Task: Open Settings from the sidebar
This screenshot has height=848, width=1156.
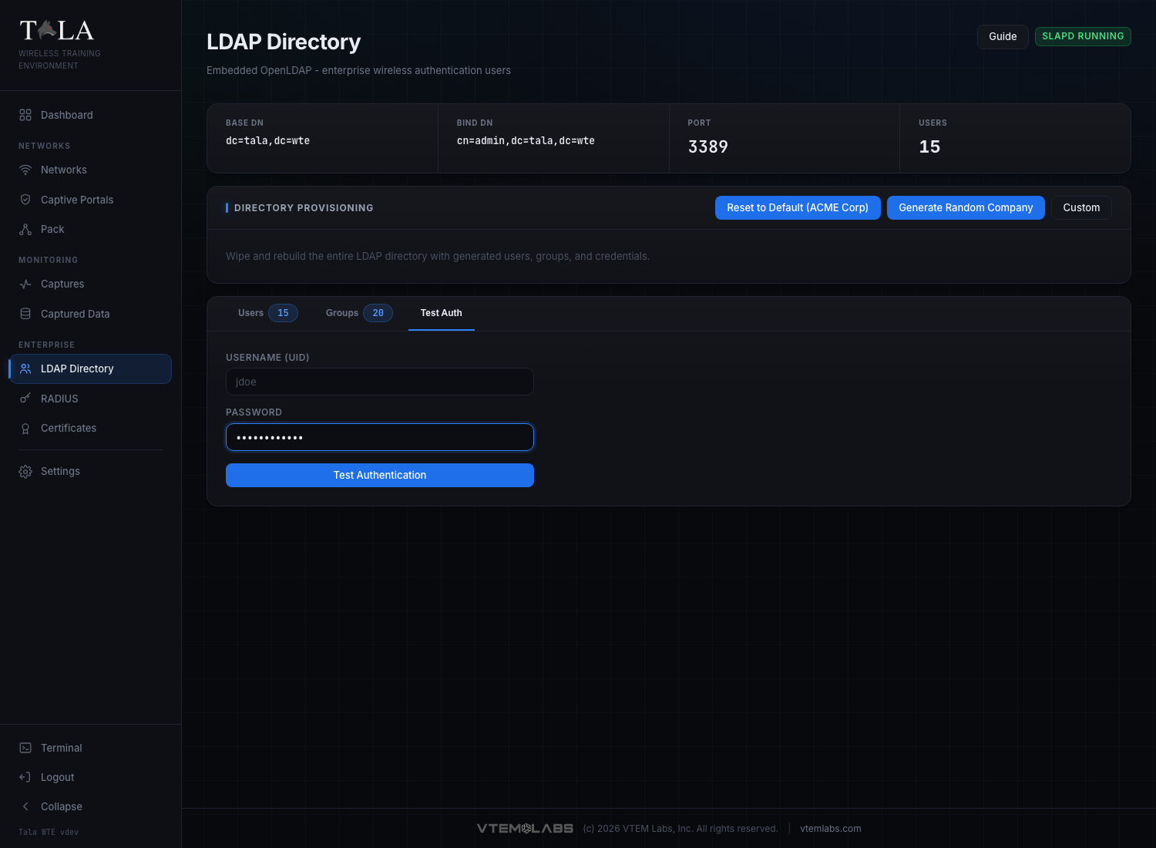Action: click(x=90, y=471)
